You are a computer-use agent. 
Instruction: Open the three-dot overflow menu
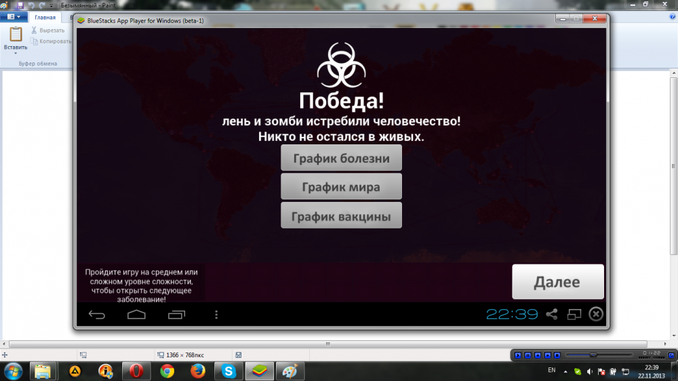216,315
